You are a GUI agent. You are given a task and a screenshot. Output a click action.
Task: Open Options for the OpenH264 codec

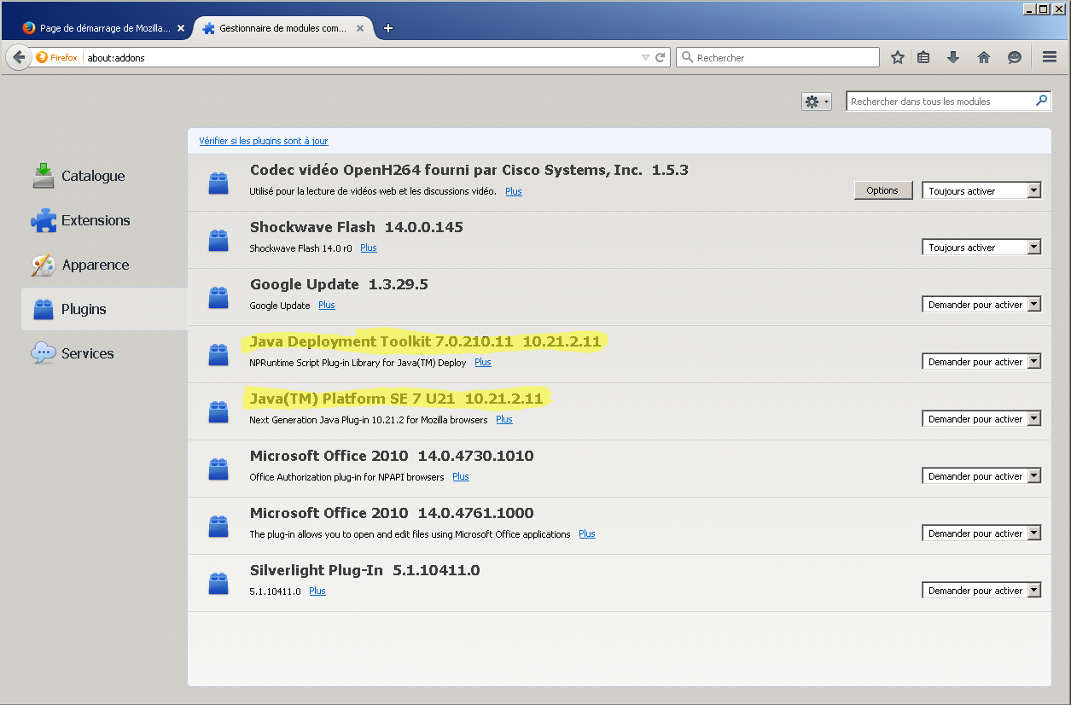pyautogui.click(x=882, y=190)
